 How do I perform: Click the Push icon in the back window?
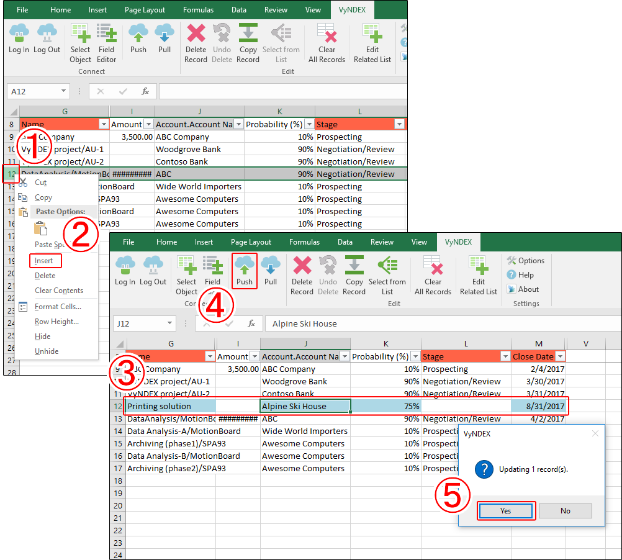coord(138,38)
